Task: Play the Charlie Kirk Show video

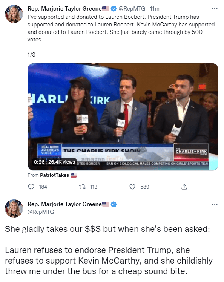Action: [x=123, y=117]
